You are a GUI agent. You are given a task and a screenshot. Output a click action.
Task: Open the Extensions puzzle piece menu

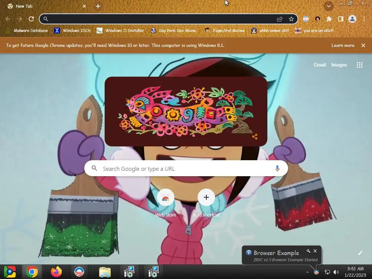pos(329,19)
